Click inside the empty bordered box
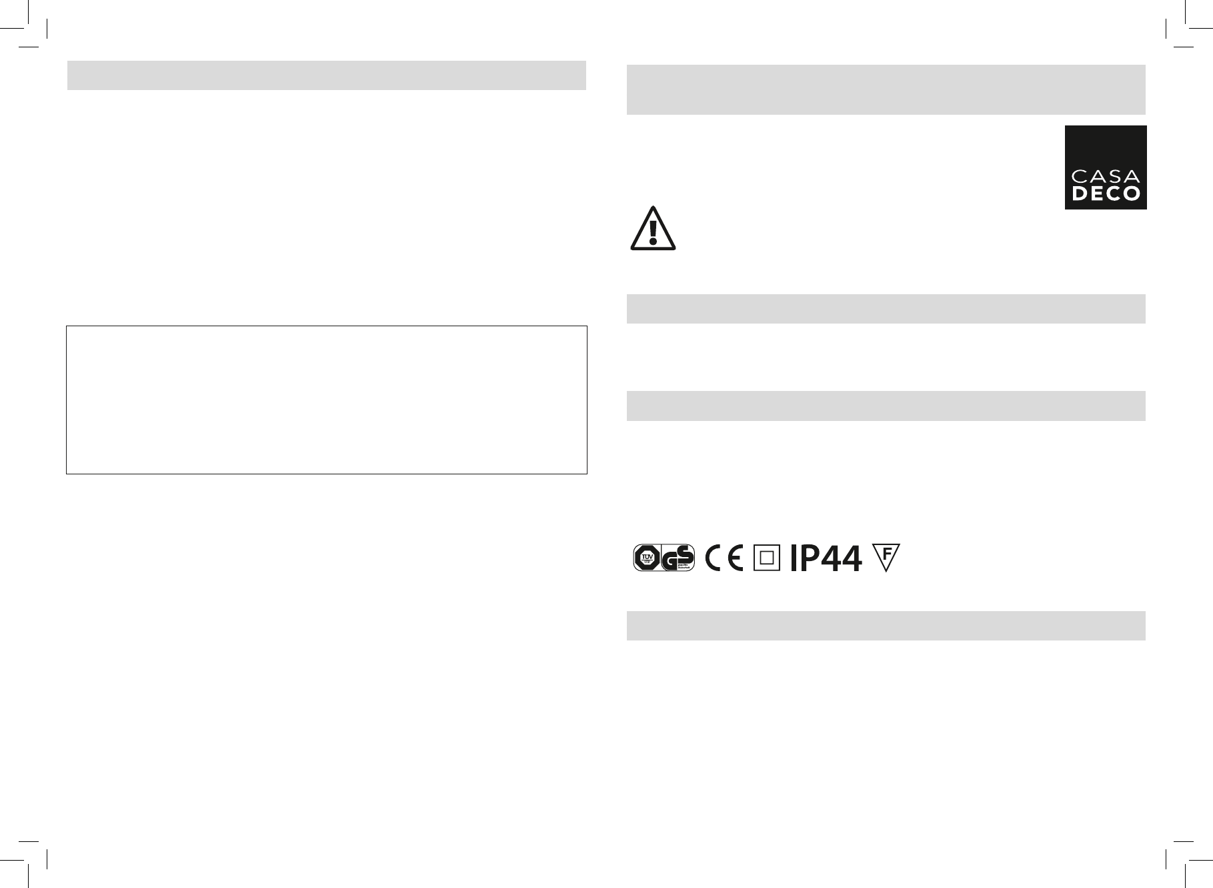The image size is (1213, 888). pyautogui.click(x=327, y=400)
